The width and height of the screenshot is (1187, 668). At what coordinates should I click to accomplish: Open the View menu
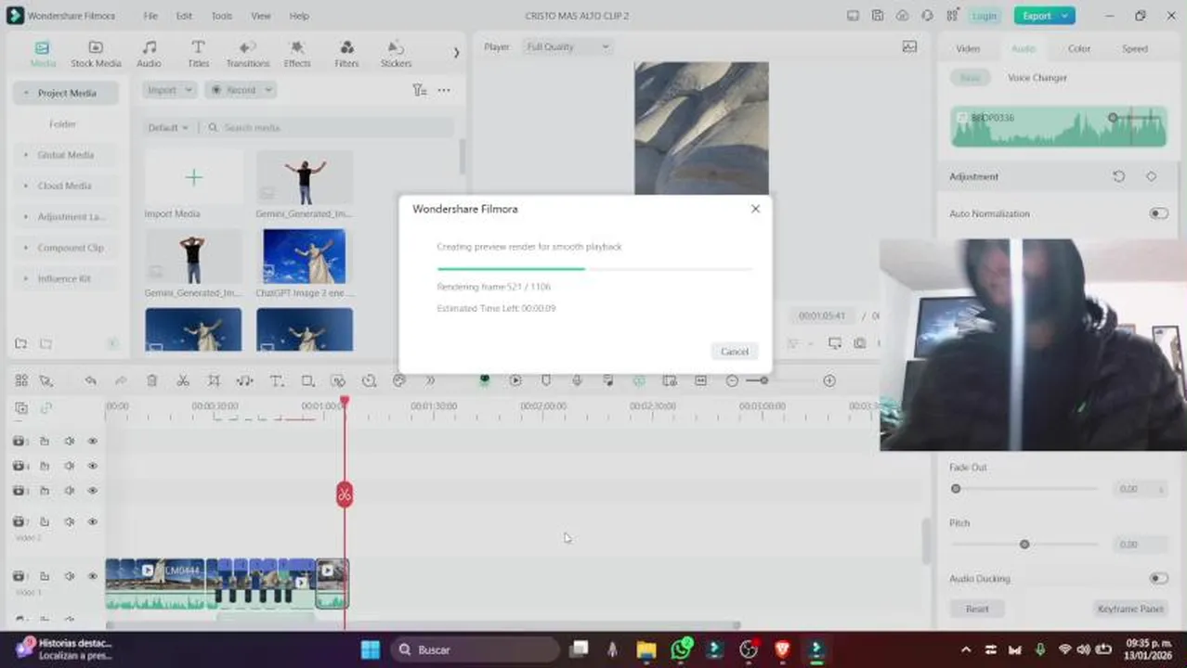261,16
